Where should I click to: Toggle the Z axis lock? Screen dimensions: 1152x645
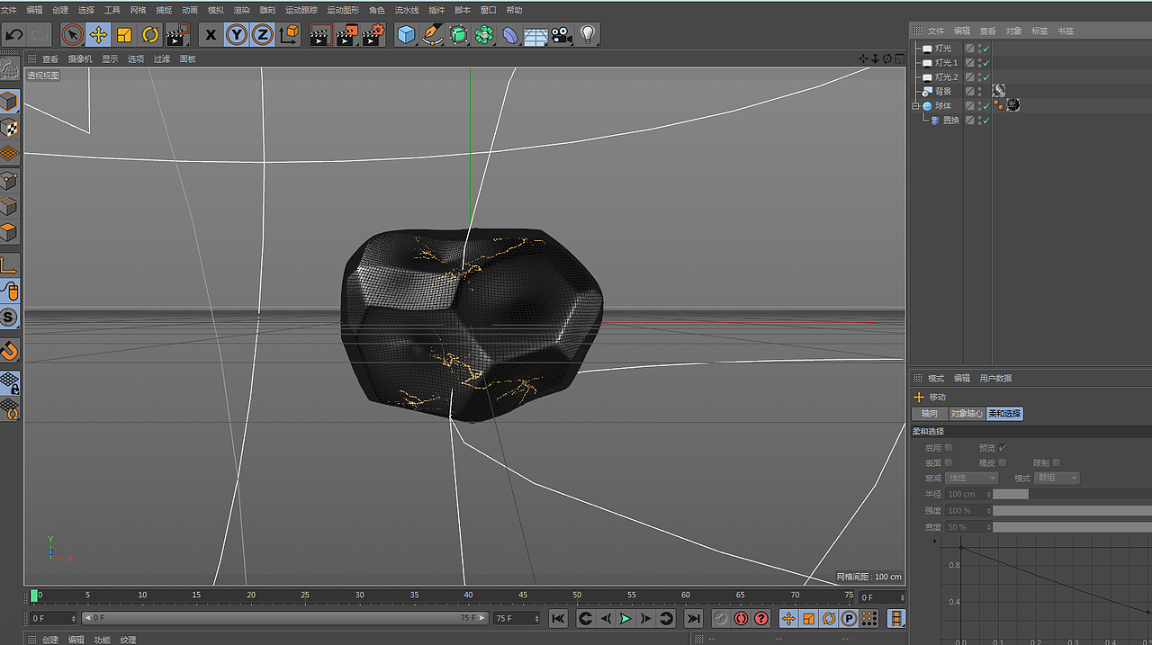[x=262, y=35]
